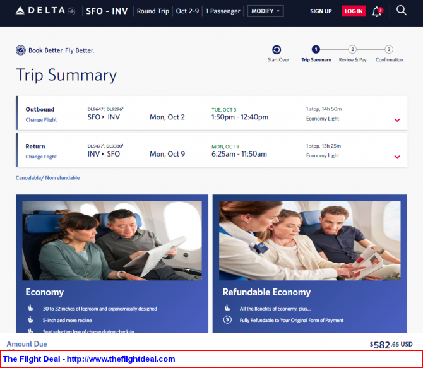Click Economy Light in the Outbound row
This screenshot has height=368, width=423.
[323, 119]
